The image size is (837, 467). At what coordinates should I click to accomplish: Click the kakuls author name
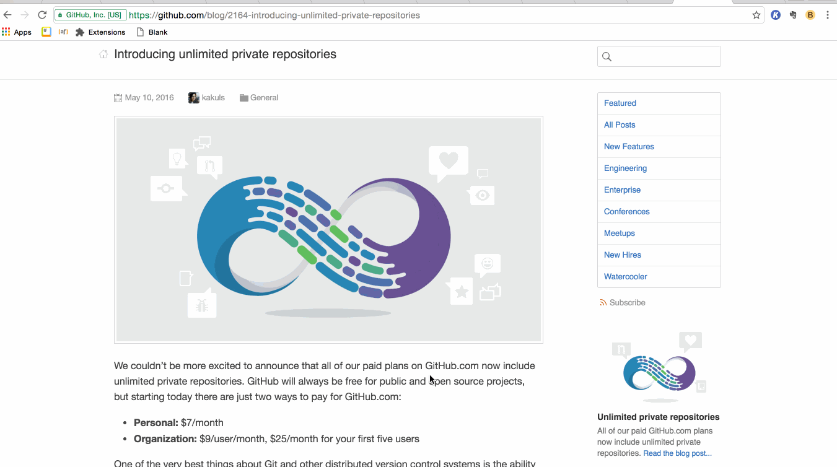pyautogui.click(x=213, y=98)
